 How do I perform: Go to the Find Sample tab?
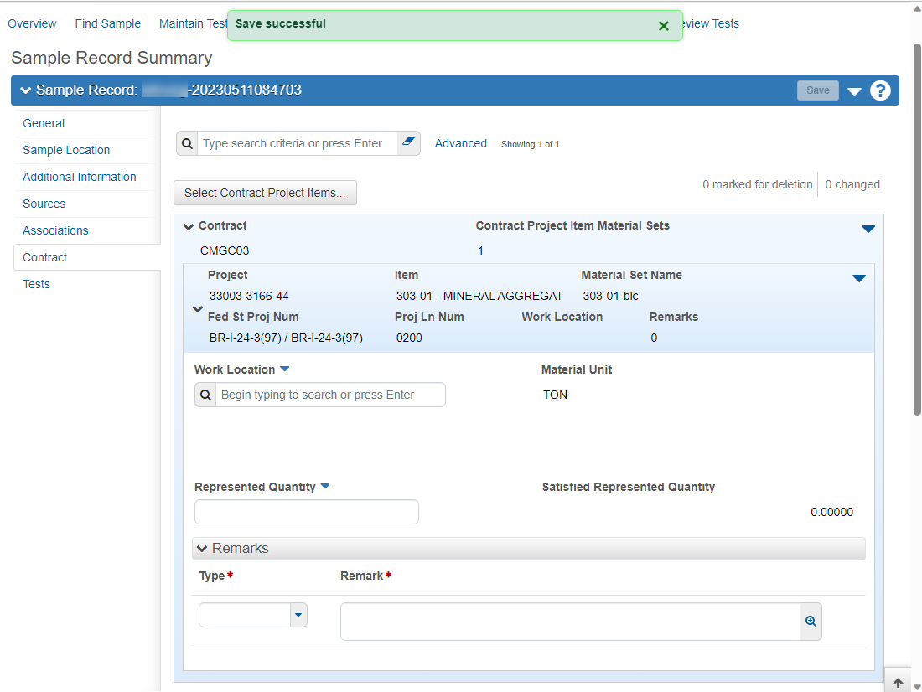coord(107,23)
